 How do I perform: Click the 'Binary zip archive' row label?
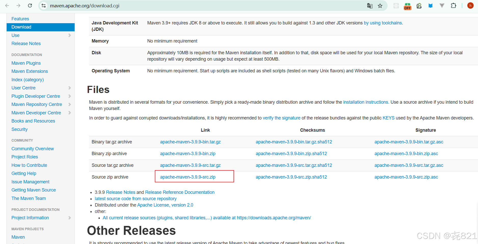tap(109, 154)
